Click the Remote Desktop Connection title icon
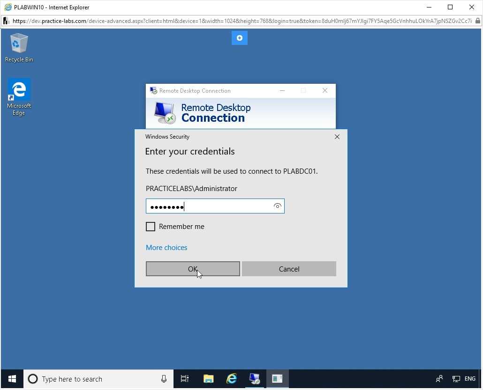The height and width of the screenshot is (390, 483). coord(153,90)
